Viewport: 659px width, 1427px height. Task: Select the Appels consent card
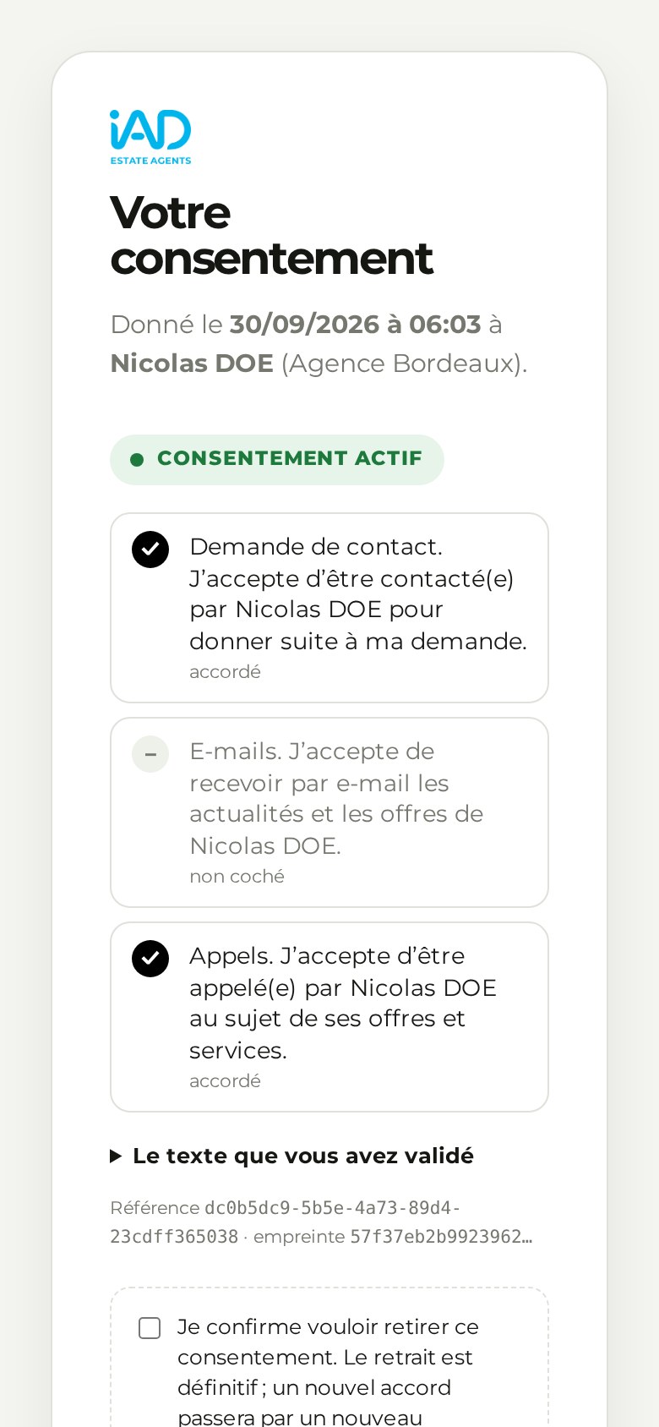click(x=329, y=1017)
